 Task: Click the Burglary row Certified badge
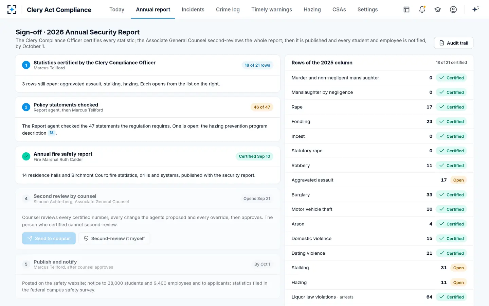pyautogui.click(x=451, y=195)
